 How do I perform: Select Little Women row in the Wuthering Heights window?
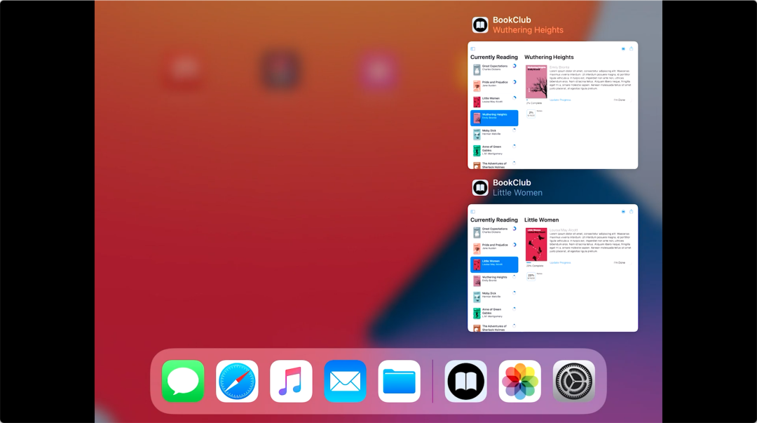point(494,102)
